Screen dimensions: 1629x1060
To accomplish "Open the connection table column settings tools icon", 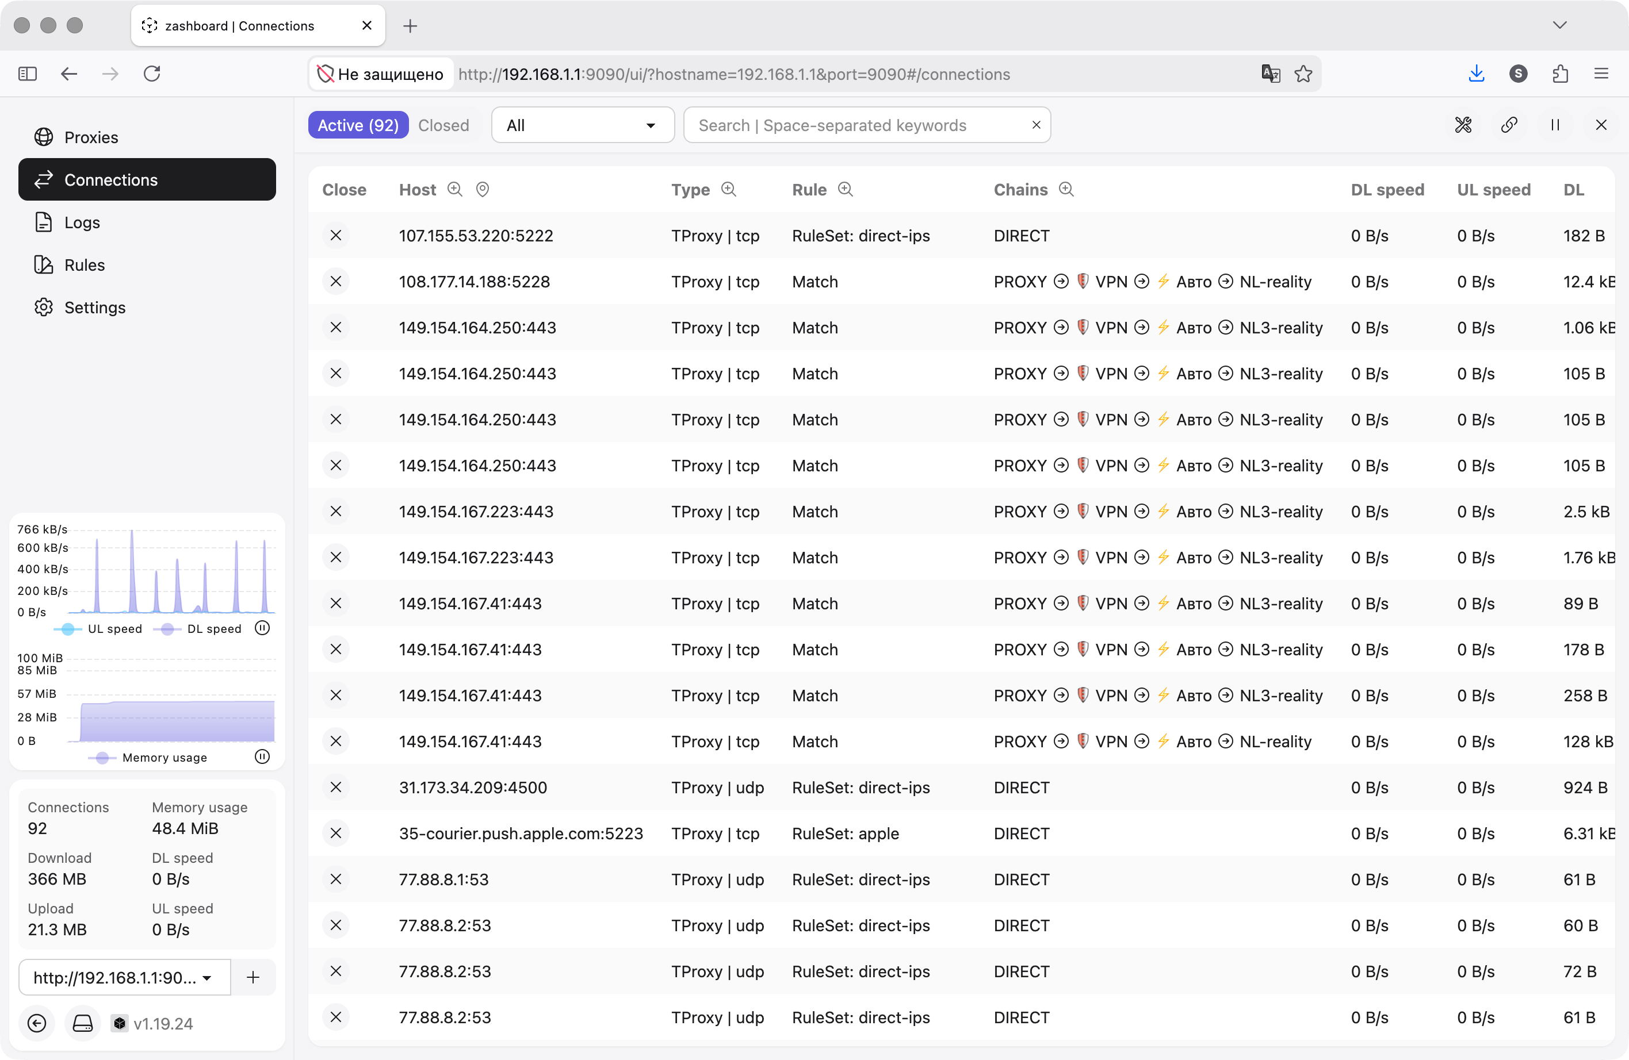I will pos(1463,125).
